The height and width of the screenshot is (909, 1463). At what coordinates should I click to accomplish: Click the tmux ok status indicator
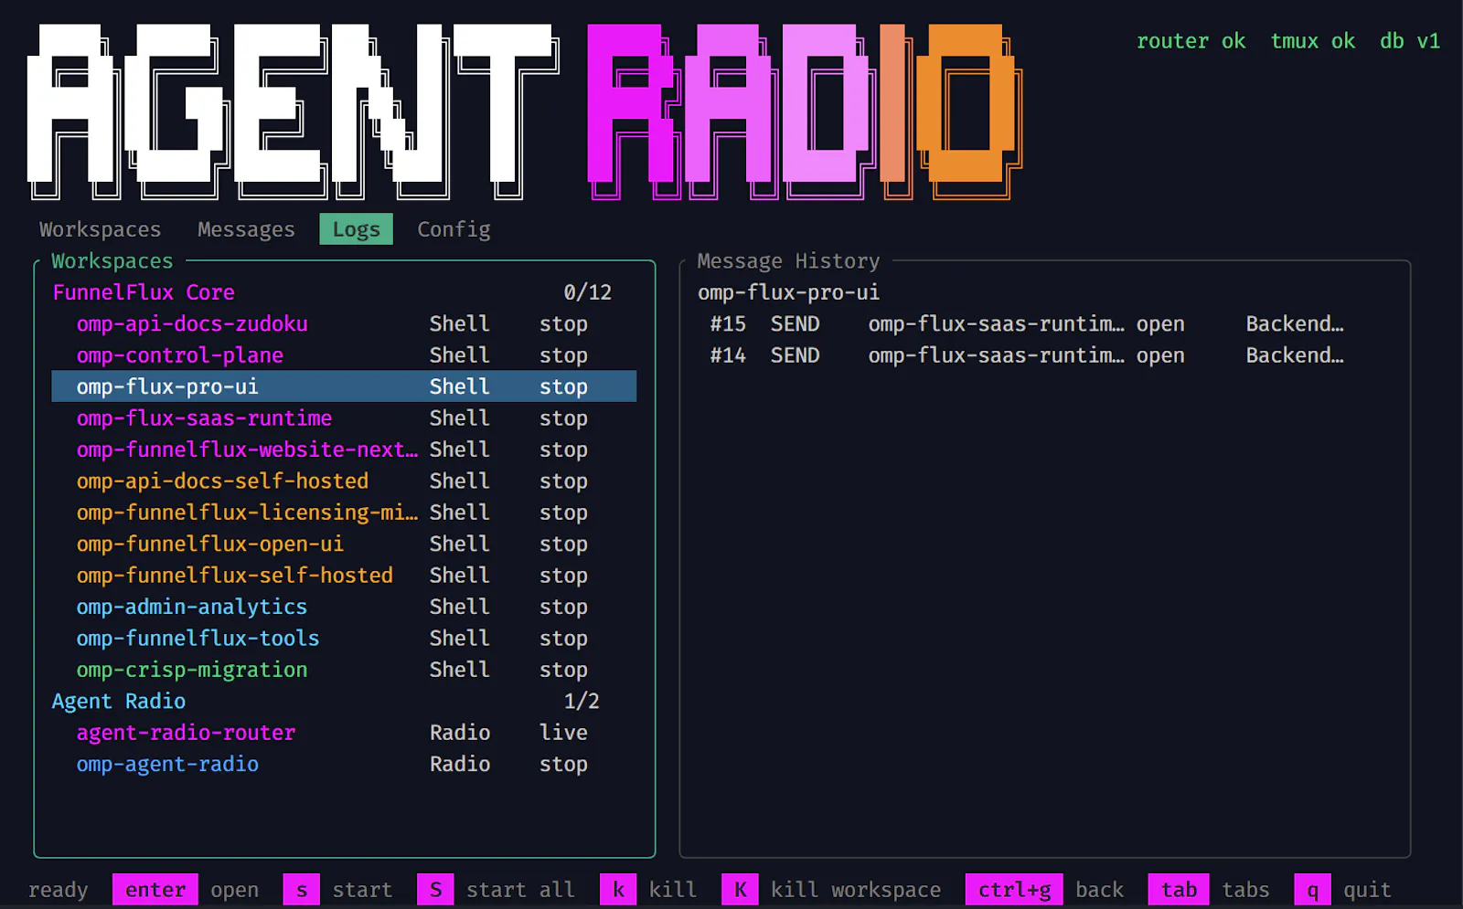pos(1312,41)
